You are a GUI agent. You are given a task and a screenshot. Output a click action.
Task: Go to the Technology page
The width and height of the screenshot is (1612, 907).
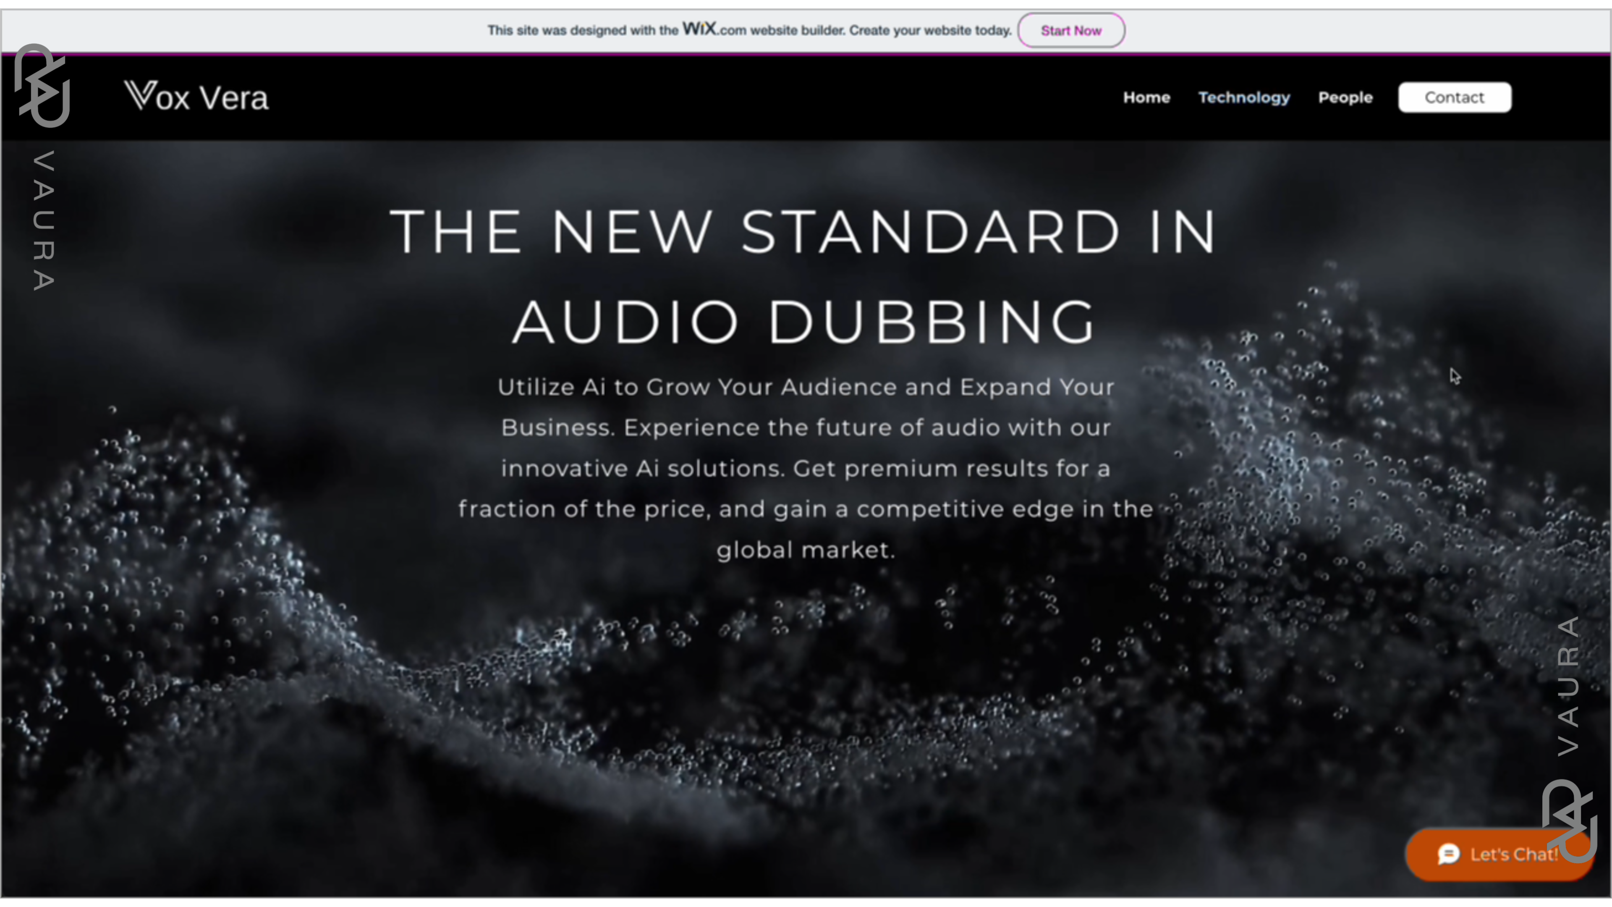[x=1243, y=98]
